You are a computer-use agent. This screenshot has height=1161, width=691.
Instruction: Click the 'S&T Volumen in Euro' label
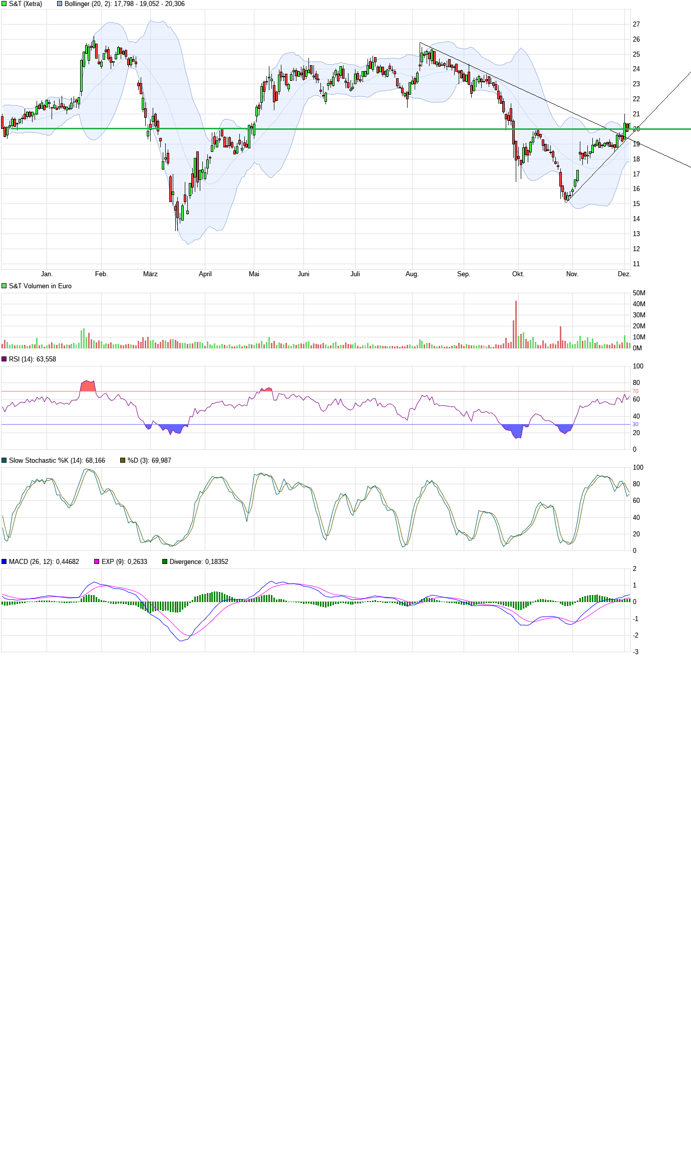(x=40, y=286)
